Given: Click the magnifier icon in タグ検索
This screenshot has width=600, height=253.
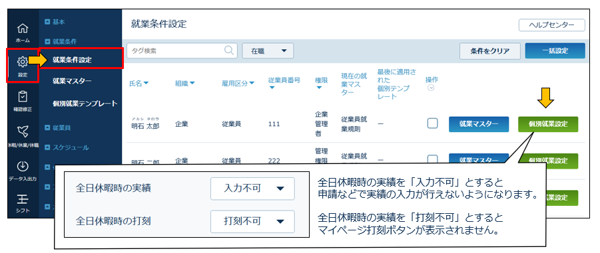Looking at the screenshot, I should point(229,50).
